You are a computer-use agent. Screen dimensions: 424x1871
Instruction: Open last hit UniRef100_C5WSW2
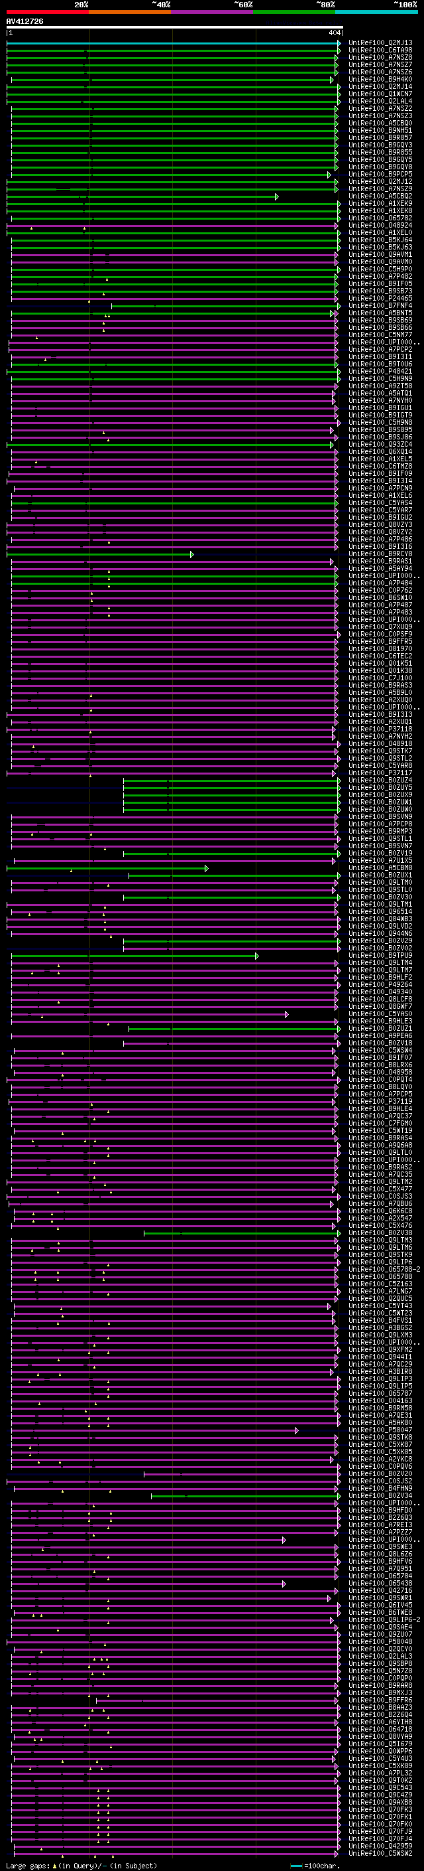click(380, 1854)
